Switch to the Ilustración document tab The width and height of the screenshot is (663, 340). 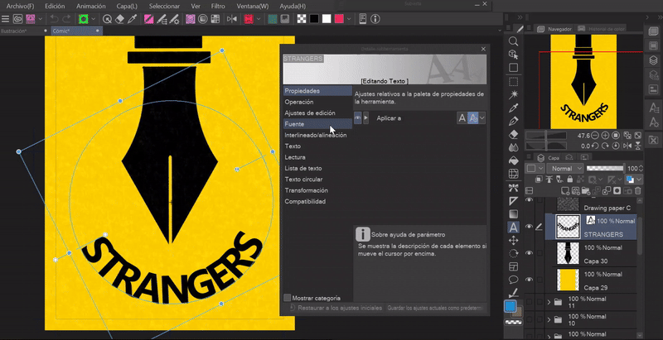pos(24,31)
